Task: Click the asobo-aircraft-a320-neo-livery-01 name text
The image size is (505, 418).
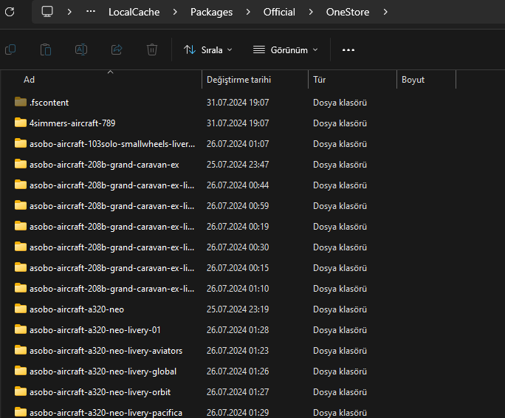Action: [x=95, y=330]
